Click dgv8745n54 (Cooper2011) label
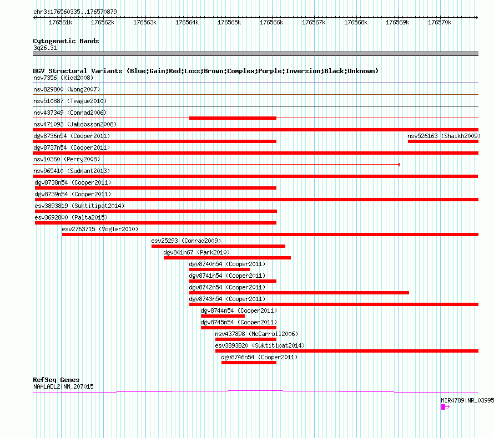 point(239,322)
